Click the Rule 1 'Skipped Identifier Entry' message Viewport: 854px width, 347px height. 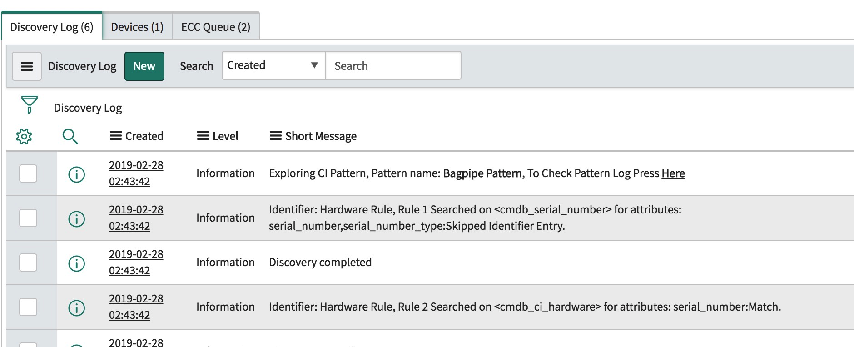[475, 218]
